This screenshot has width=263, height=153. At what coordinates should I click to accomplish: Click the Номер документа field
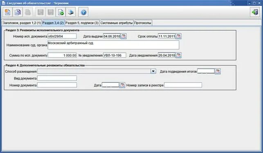tap(57, 85)
